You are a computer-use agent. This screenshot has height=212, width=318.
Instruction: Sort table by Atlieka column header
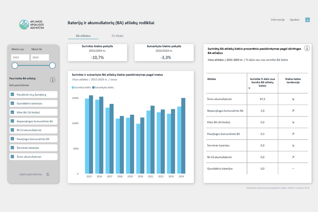[212, 79]
